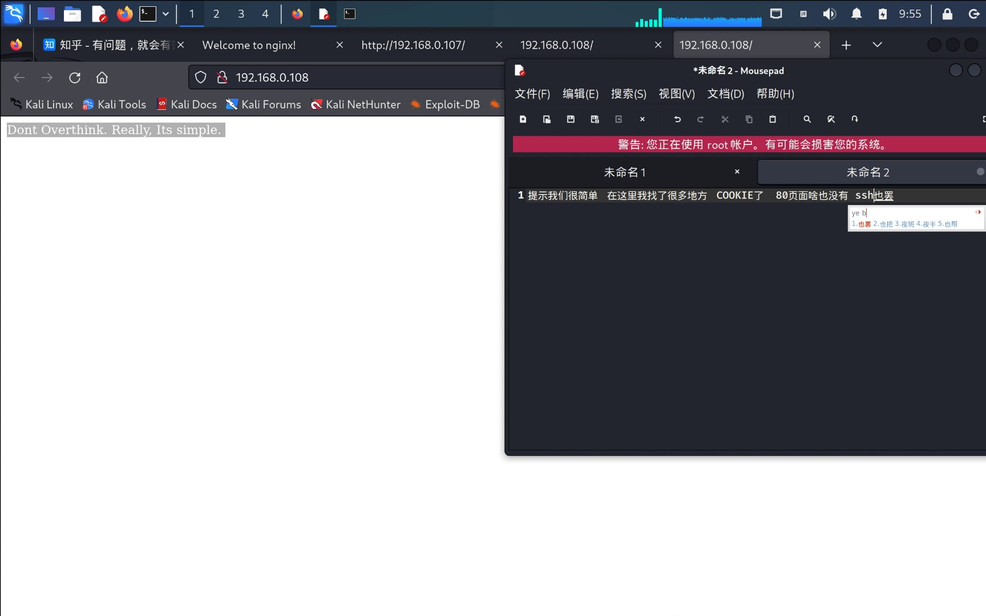The image size is (986, 616).
Task: Click the Go to line toolbar icon
Action: (x=855, y=119)
